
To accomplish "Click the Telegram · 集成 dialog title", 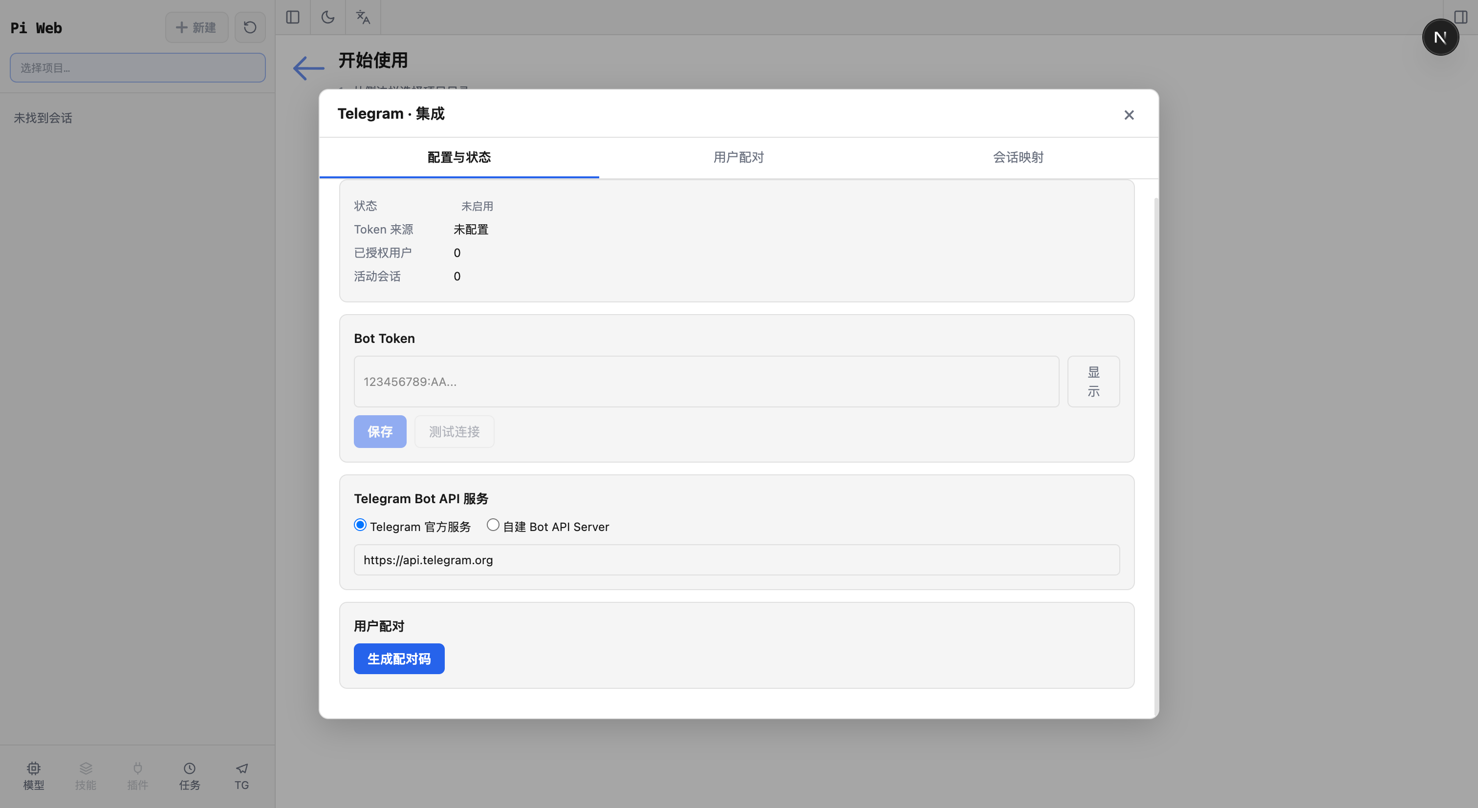I will (391, 113).
